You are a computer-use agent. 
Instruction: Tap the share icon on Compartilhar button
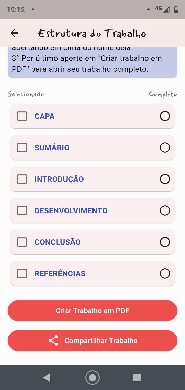[53, 340]
